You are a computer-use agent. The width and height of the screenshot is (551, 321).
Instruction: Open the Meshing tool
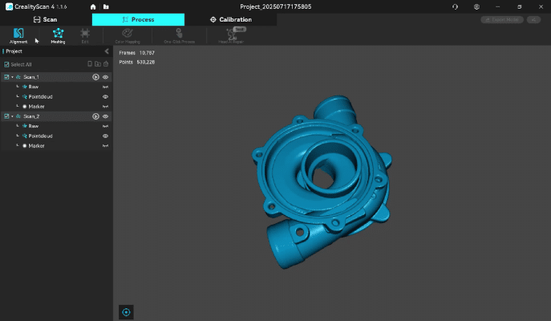coord(58,35)
